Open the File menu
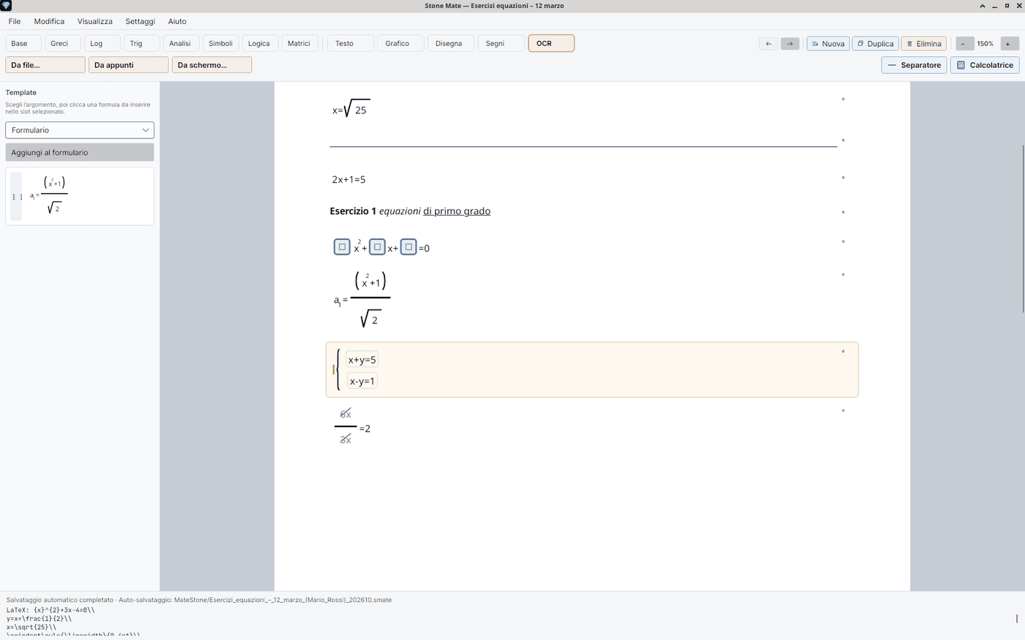The height and width of the screenshot is (640, 1025). 15,21
